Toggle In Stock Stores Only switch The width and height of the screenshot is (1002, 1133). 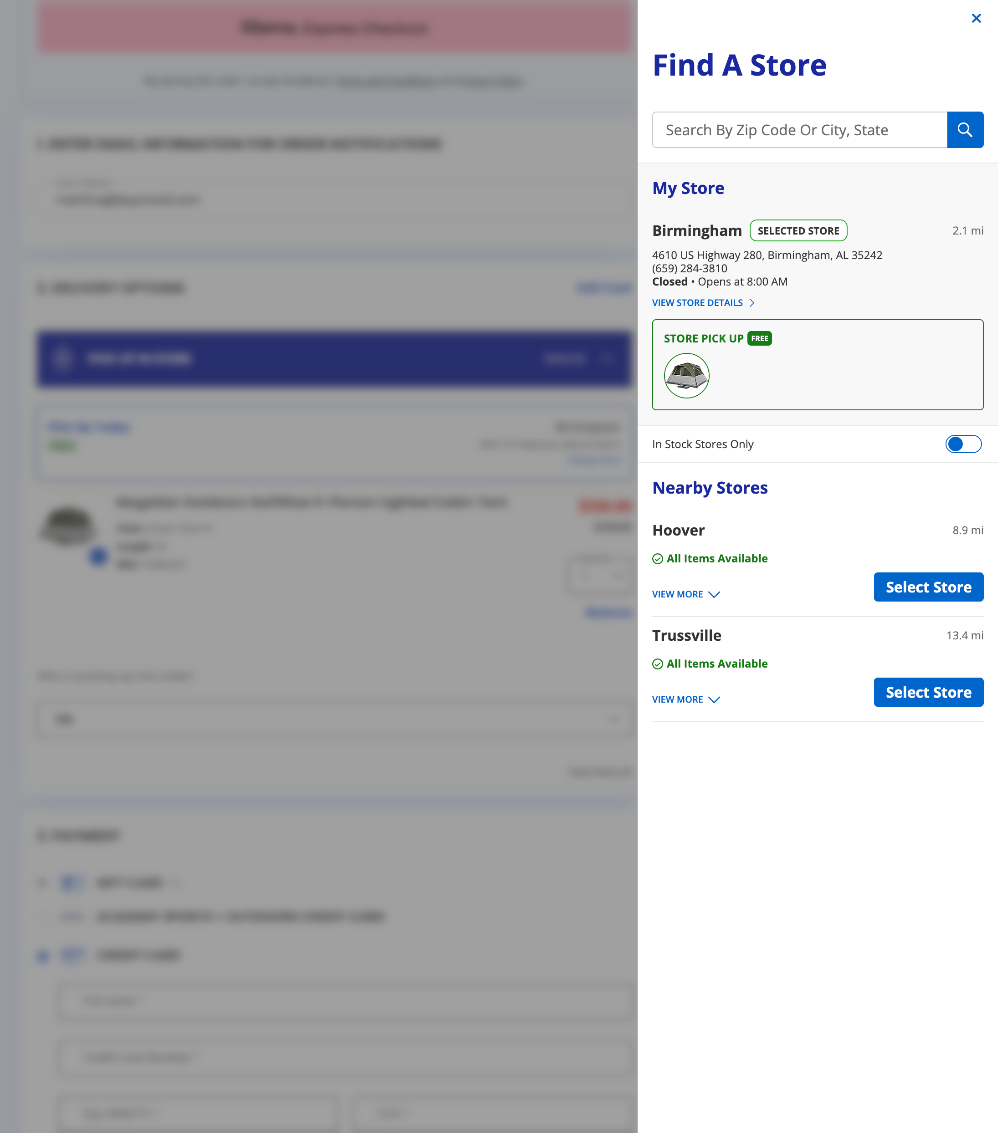[963, 444]
